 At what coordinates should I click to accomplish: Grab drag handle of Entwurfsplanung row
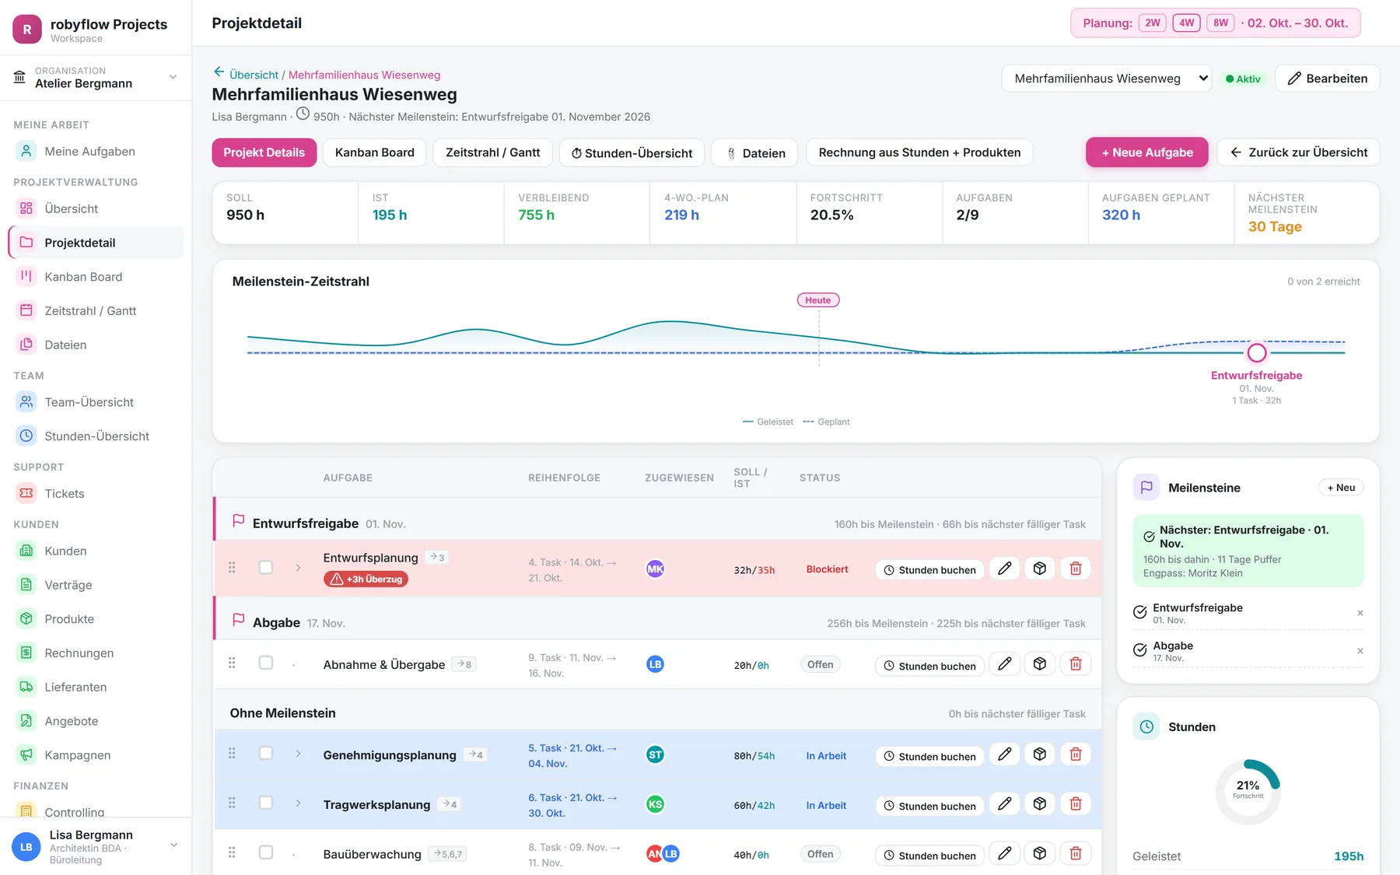point(232,568)
